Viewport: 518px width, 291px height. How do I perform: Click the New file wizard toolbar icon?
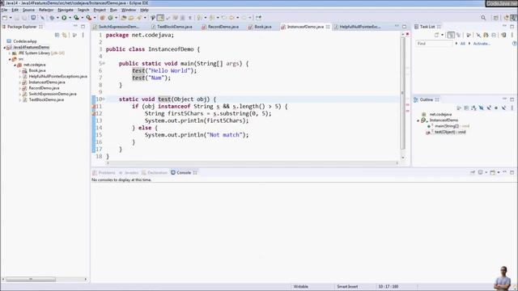pyautogui.click(x=5, y=18)
